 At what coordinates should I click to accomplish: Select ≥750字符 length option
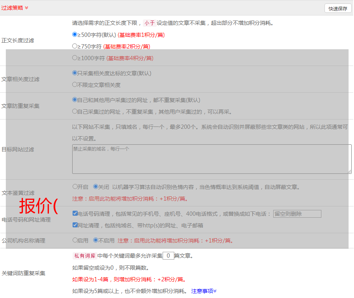pyautogui.click(x=75, y=46)
